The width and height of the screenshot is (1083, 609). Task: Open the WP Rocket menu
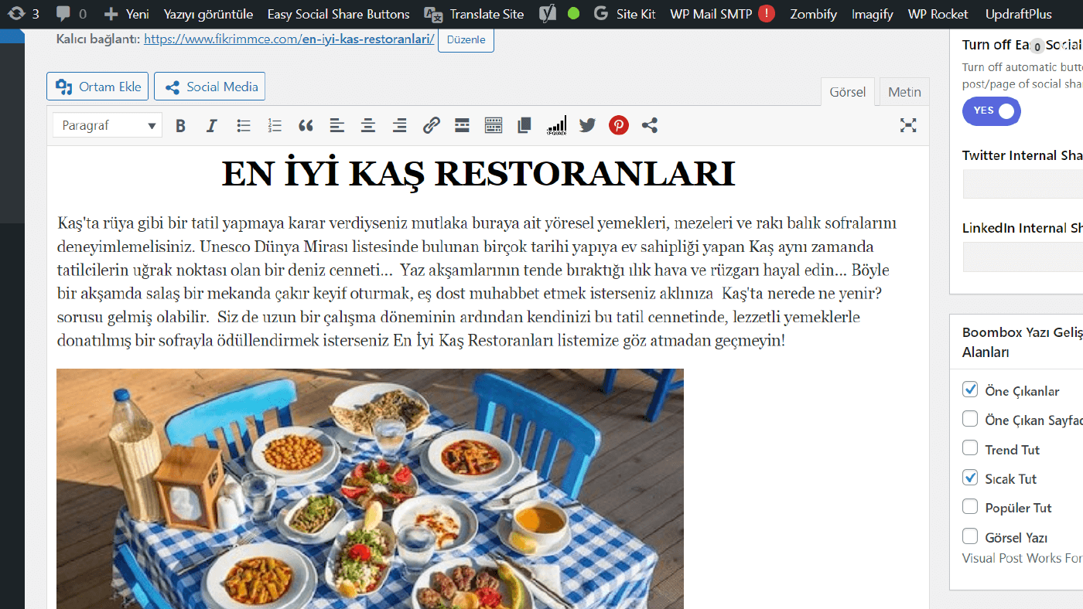click(x=938, y=14)
